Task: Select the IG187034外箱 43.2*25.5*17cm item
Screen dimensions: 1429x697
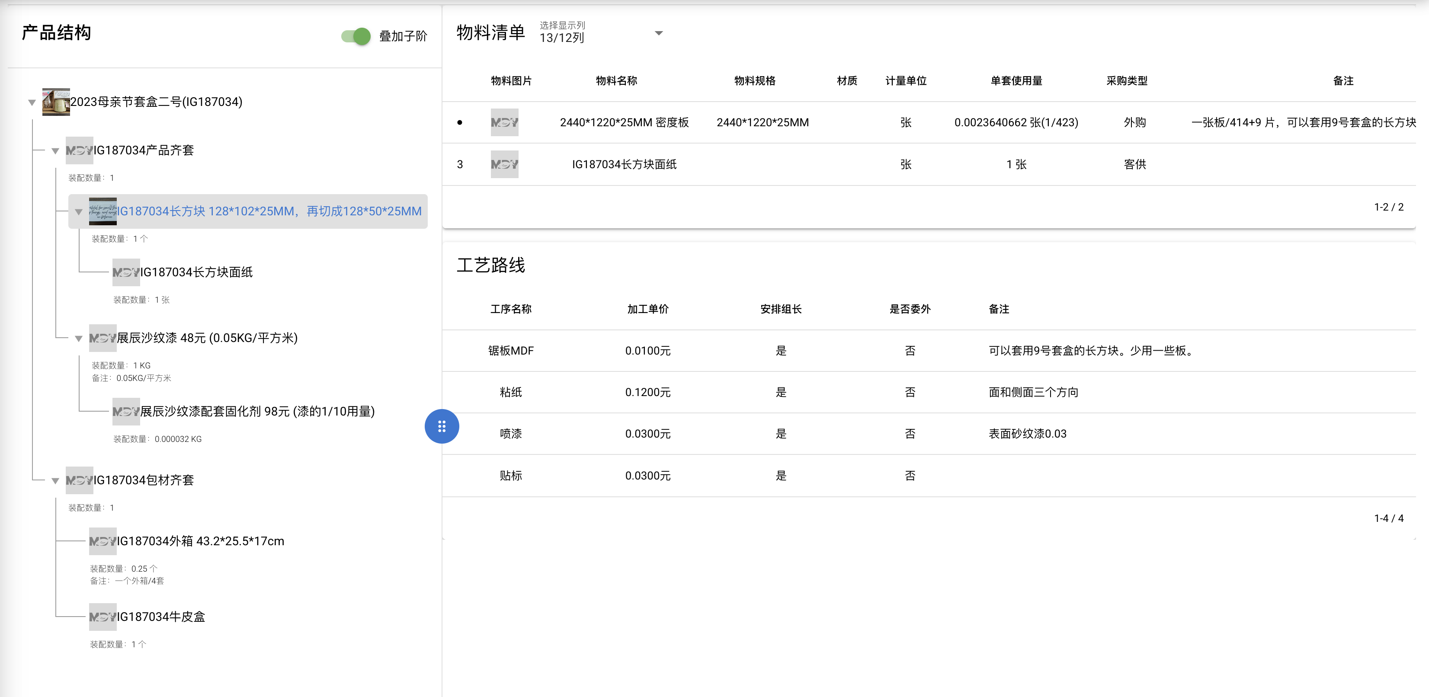Action: click(x=200, y=541)
